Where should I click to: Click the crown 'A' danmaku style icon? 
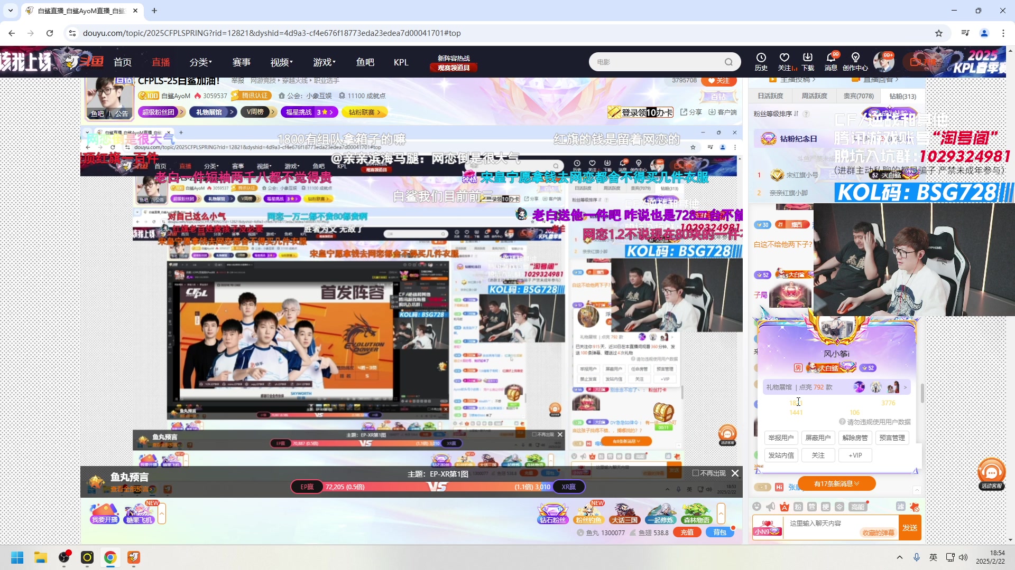tap(785, 507)
